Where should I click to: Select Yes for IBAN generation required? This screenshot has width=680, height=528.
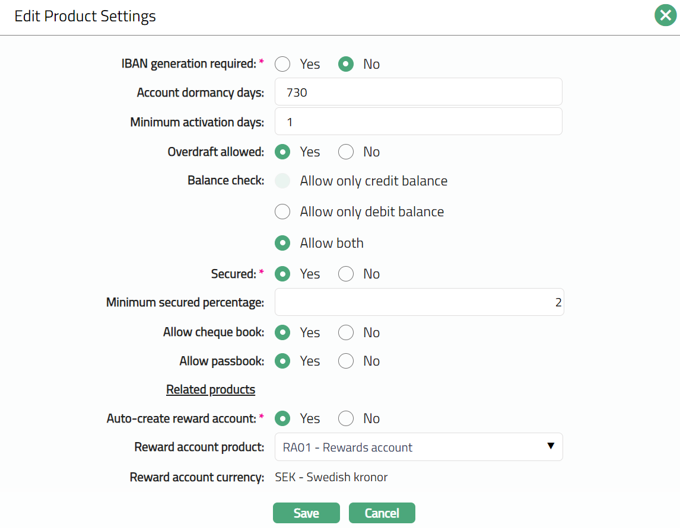(x=282, y=64)
